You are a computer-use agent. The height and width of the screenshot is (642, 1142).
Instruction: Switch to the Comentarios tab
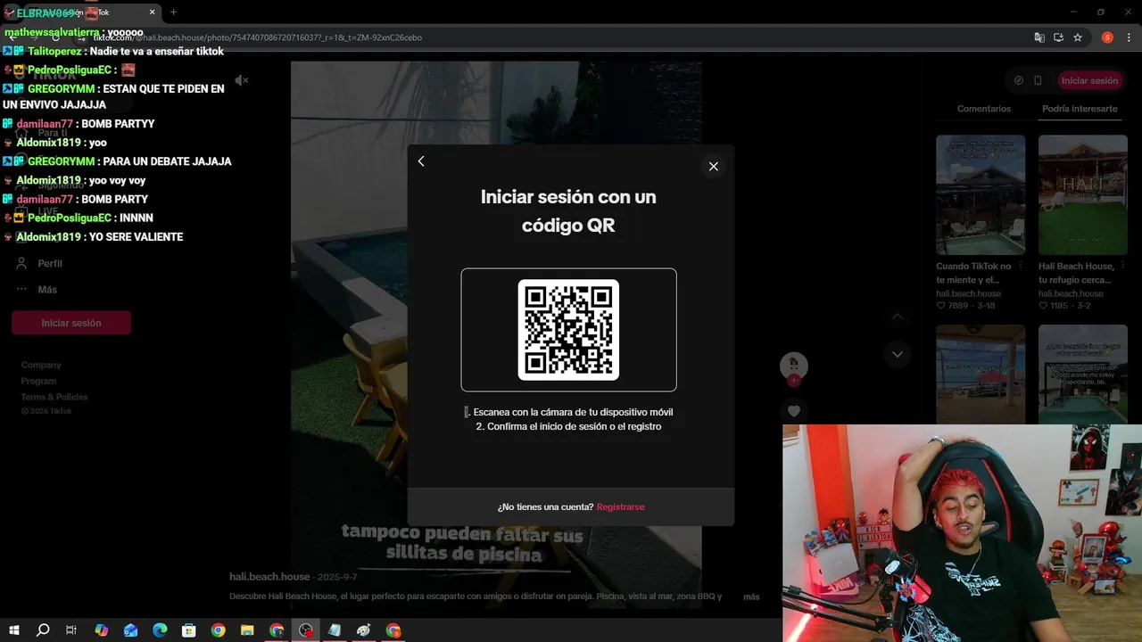coord(984,109)
